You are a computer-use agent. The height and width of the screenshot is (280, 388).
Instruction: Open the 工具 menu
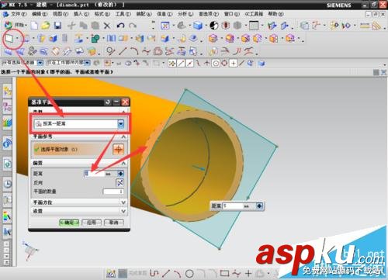pyautogui.click(x=123, y=14)
